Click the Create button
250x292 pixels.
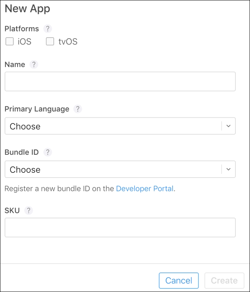pos(224,281)
